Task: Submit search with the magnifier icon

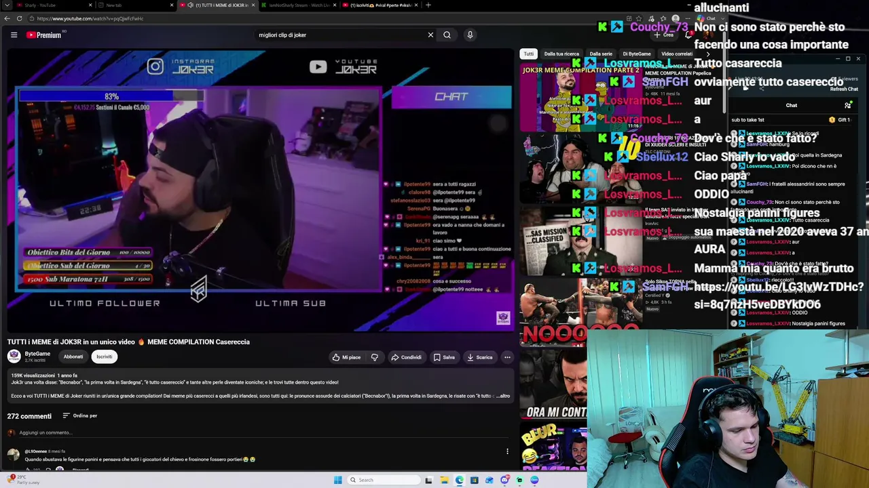Action: click(x=447, y=35)
